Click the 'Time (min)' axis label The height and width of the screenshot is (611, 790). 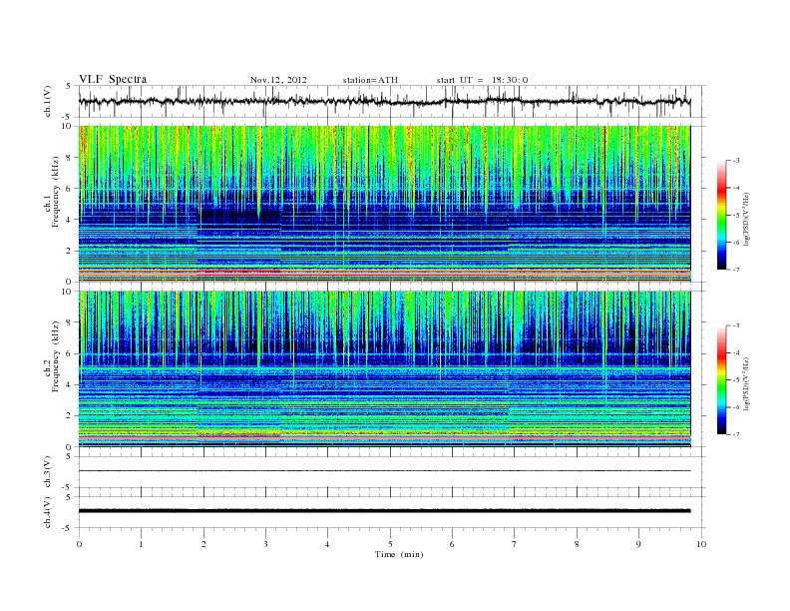coord(399,554)
